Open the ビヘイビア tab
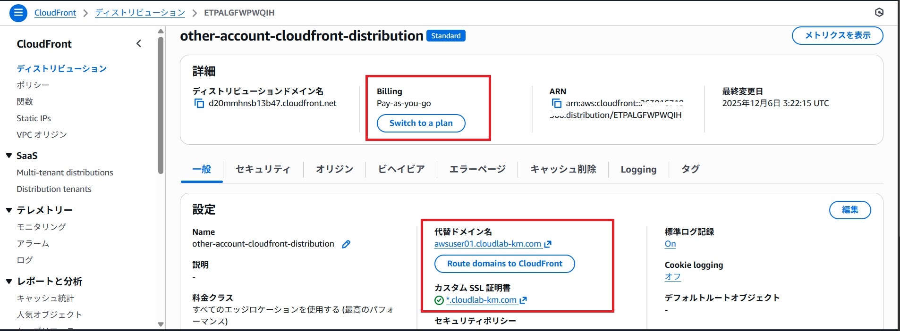The image size is (900, 331). [x=401, y=169]
